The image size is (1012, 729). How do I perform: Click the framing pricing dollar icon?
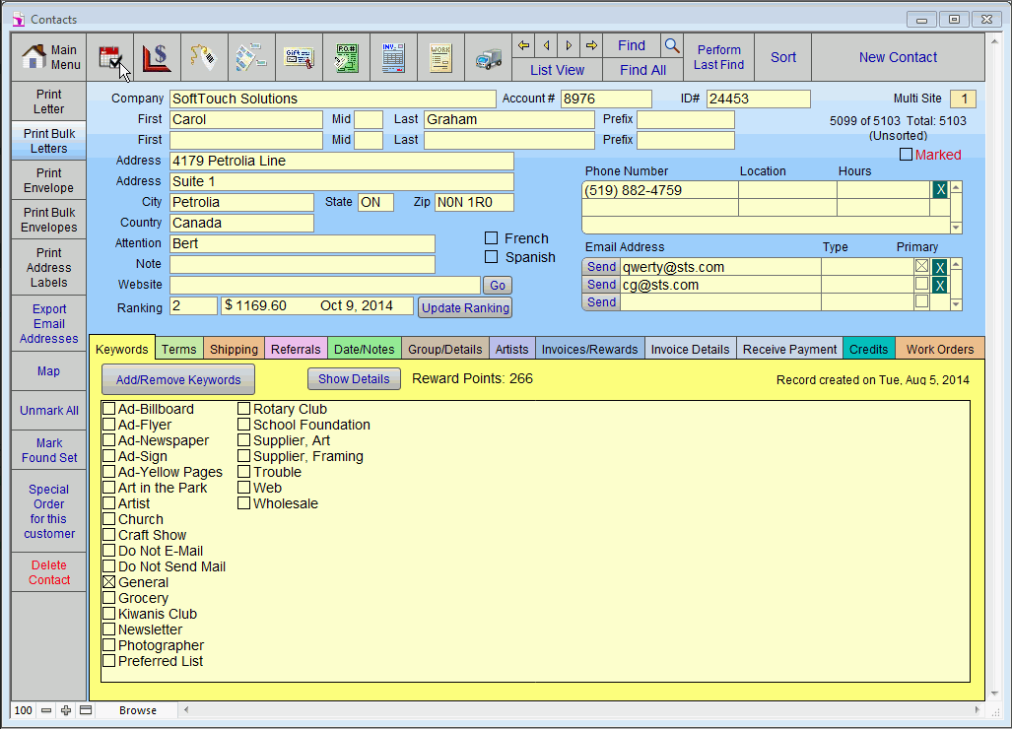point(157,58)
